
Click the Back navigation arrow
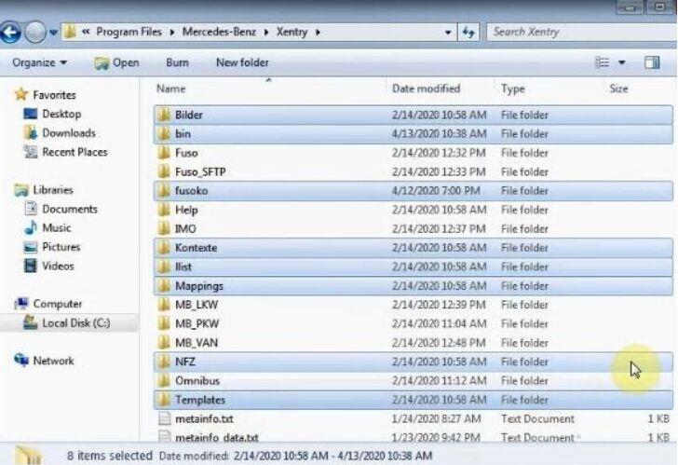[x=10, y=33]
